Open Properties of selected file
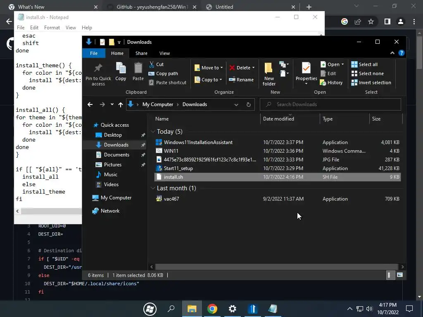The image size is (423, 317). [x=306, y=72]
